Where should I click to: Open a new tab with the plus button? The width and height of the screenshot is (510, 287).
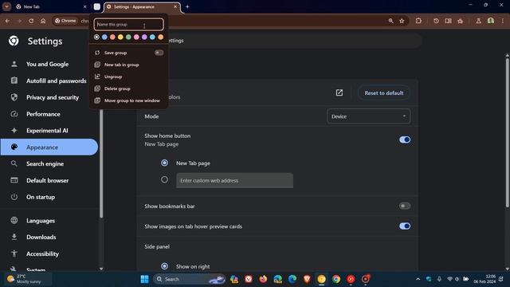click(187, 6)
